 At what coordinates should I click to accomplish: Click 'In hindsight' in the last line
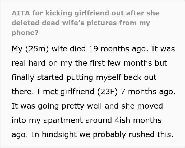click(53, 134)
